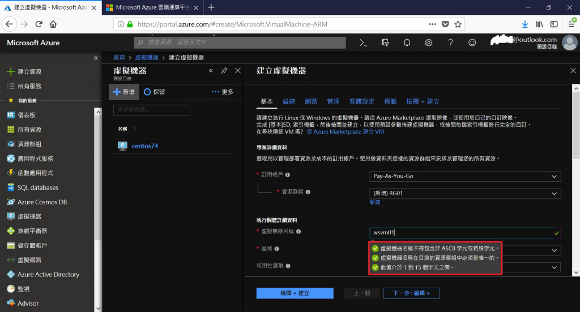
Task: Open 虛擬網路 in sidebar
Action: (x=24, y=260)
